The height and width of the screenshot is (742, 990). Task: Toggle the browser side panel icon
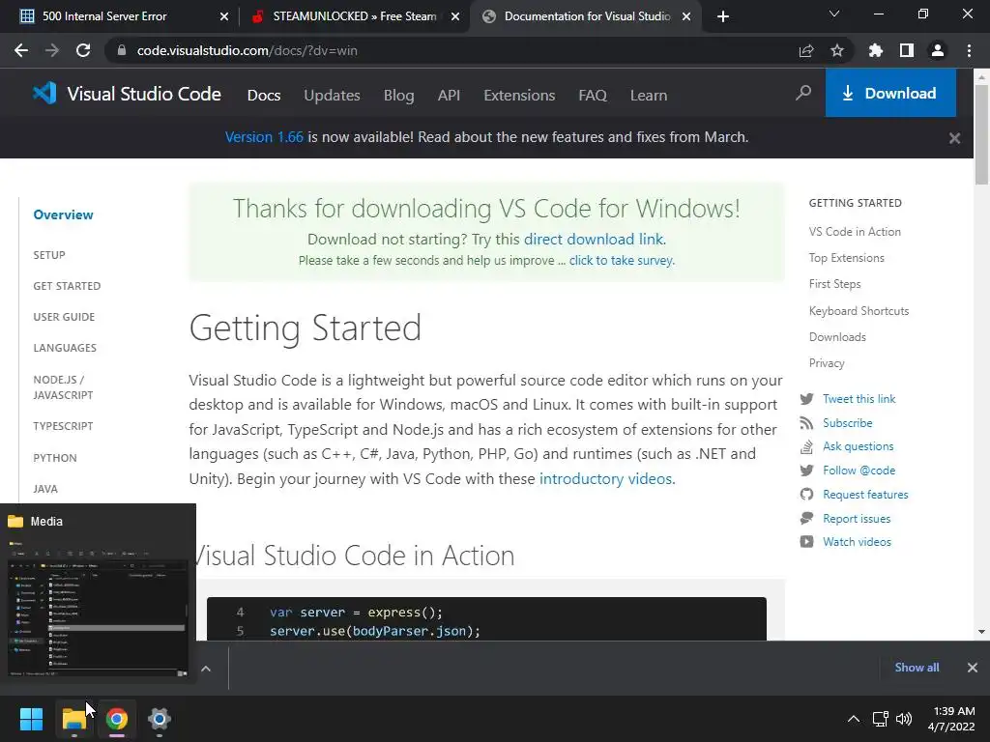click(x=907, y=50)
